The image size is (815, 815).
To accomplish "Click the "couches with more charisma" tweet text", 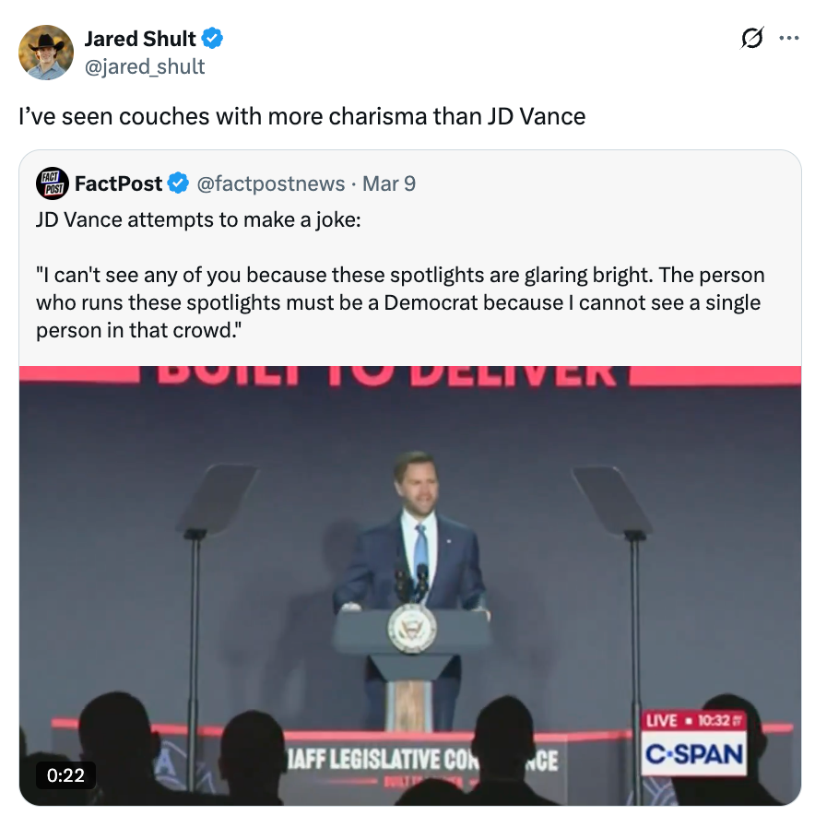I will [302, 117].
